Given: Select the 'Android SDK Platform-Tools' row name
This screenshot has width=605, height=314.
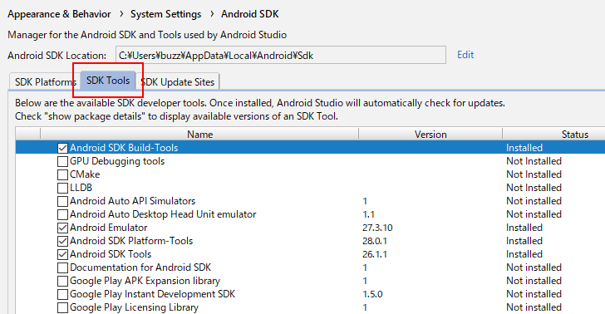Looking at the screenshot, I should (131, 241).
